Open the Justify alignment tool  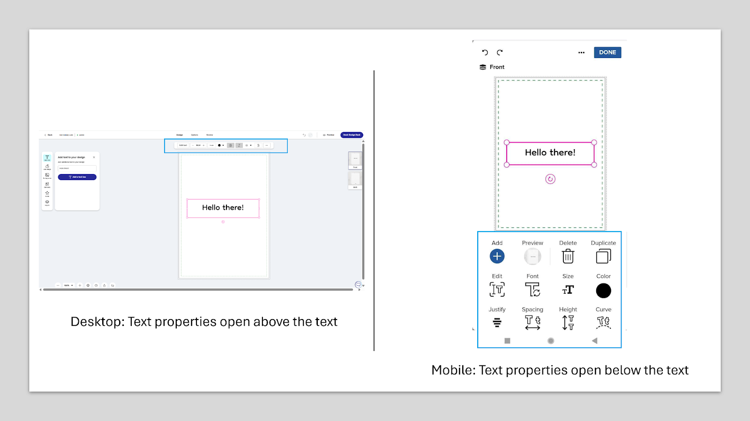point(497,323)
